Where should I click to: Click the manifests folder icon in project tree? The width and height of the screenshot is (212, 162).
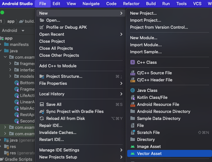click(x=6, y=44)
